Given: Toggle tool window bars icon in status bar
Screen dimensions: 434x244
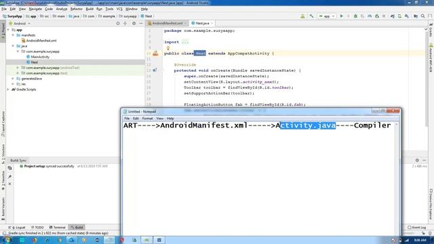Looking at the screenshot, I should coord(4,233).
